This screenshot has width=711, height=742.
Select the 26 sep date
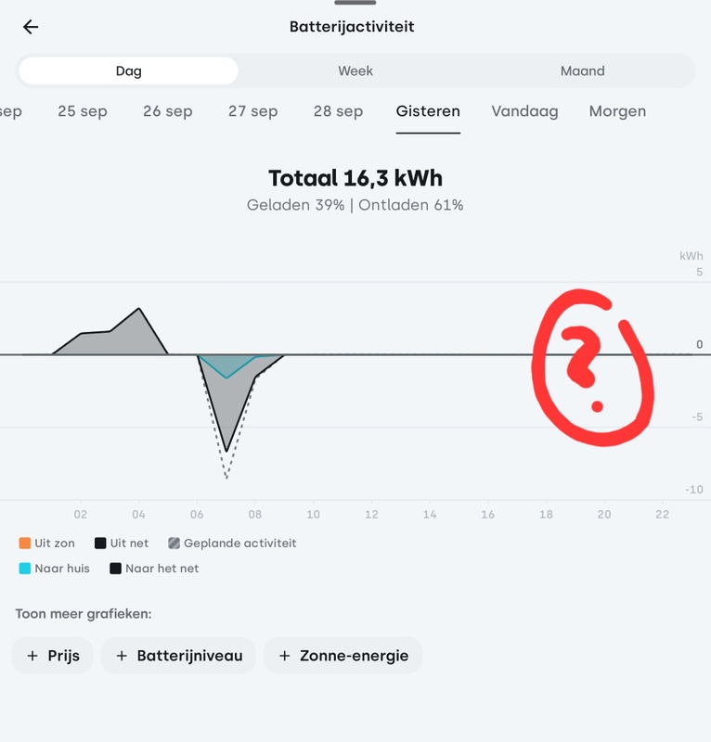pyautogui.click(x=168, y=111)
